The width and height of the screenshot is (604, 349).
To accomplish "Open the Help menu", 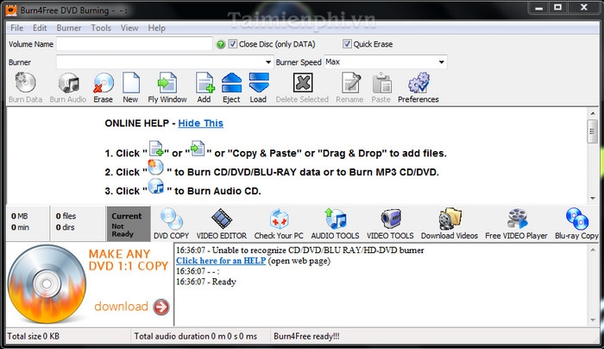I will click(x=157, y=28).
